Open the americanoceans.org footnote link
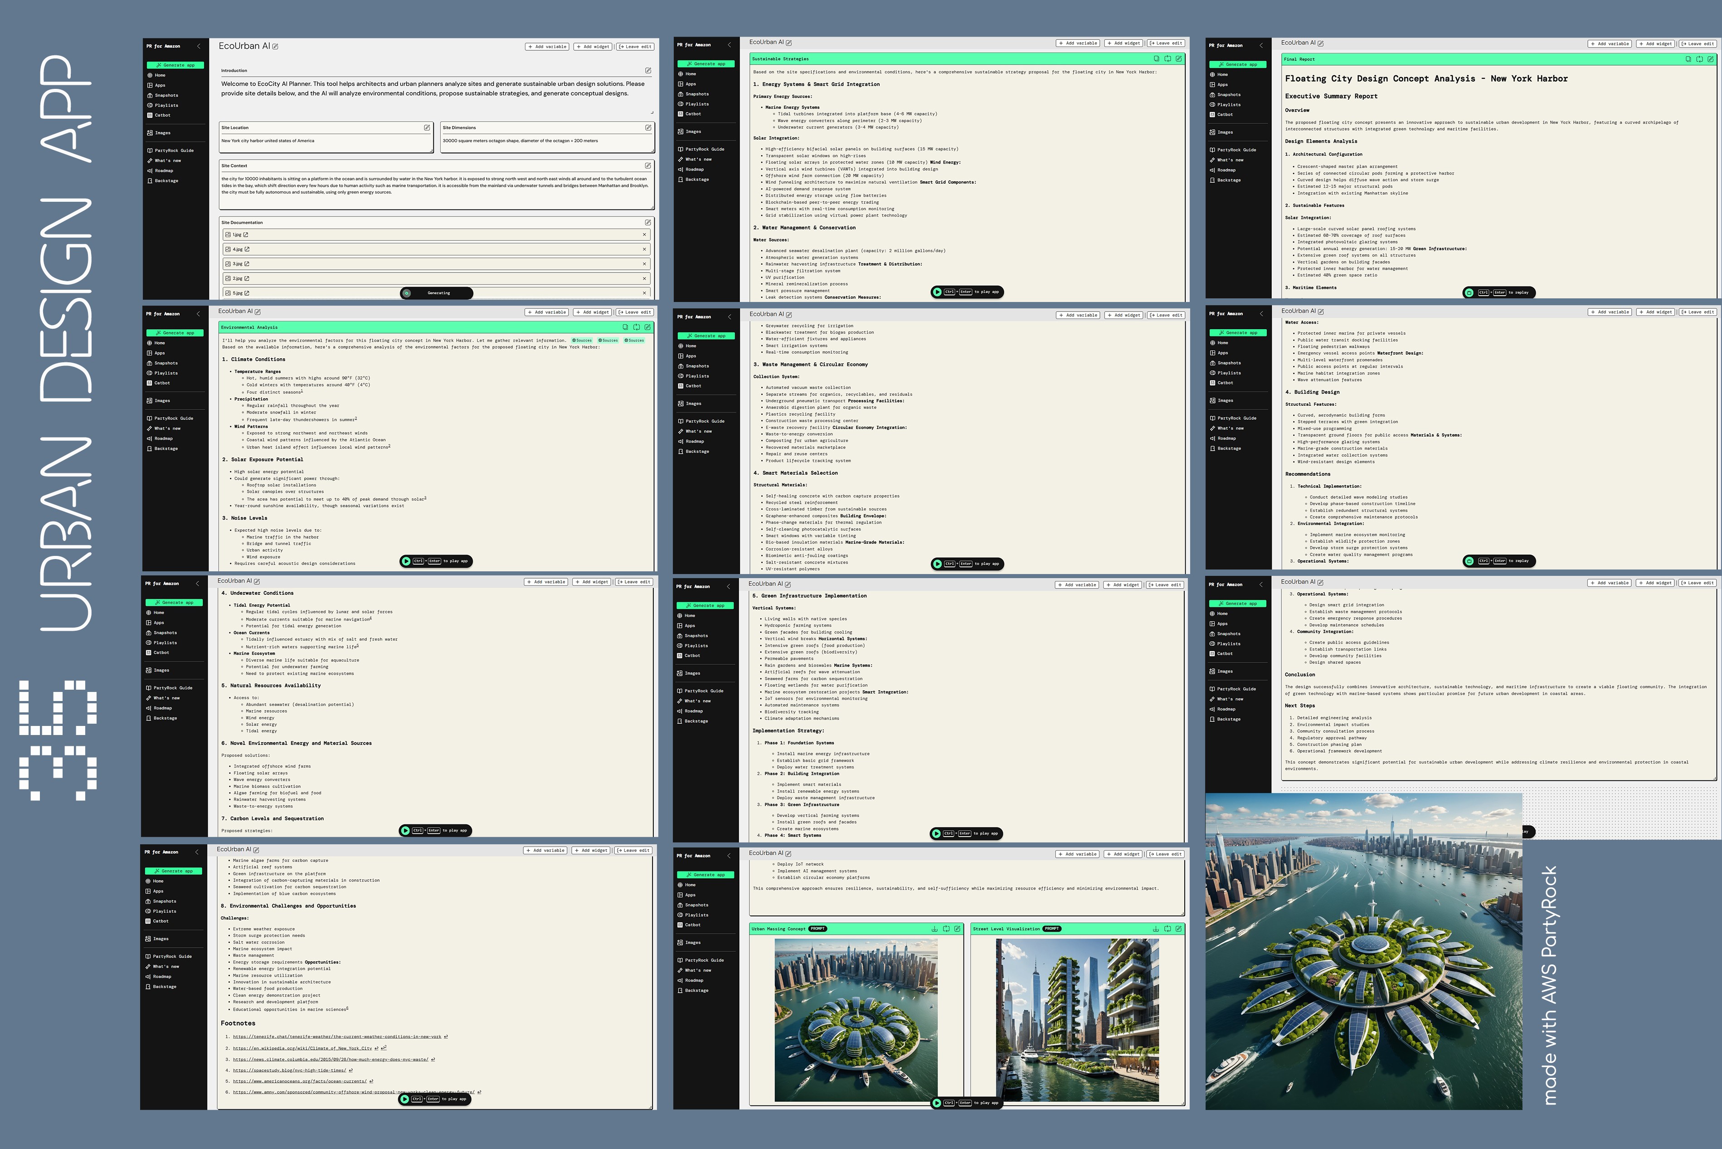 [300, 1081]
